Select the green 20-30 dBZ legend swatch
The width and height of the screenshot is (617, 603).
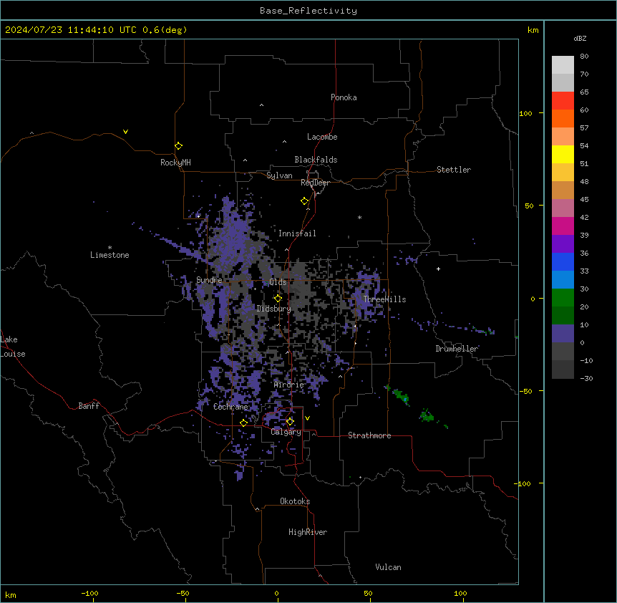563,298
